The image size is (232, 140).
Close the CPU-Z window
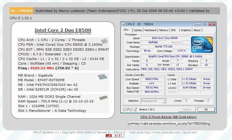point(212,24)
